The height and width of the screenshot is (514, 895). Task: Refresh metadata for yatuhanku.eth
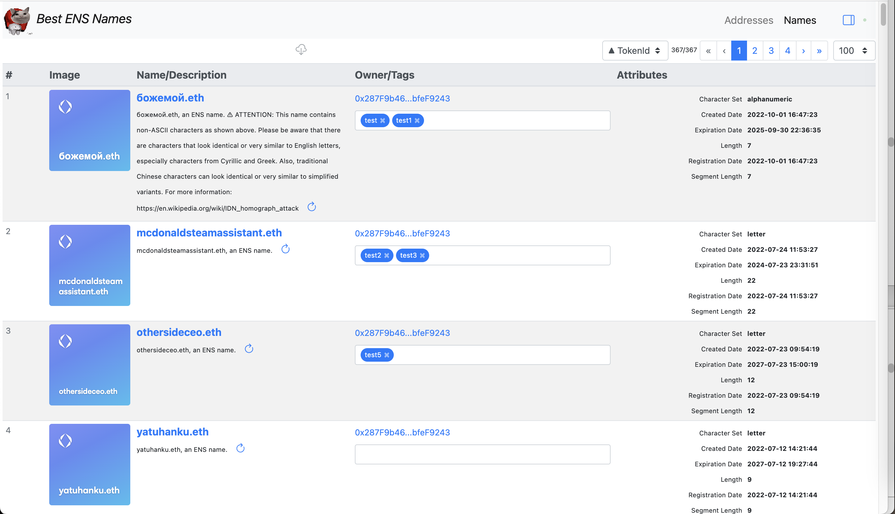(x=241, y=448)
